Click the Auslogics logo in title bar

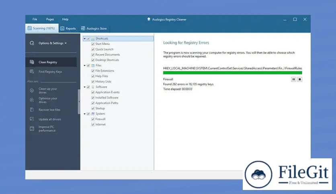pyautogui.click(x=149, y=19)
